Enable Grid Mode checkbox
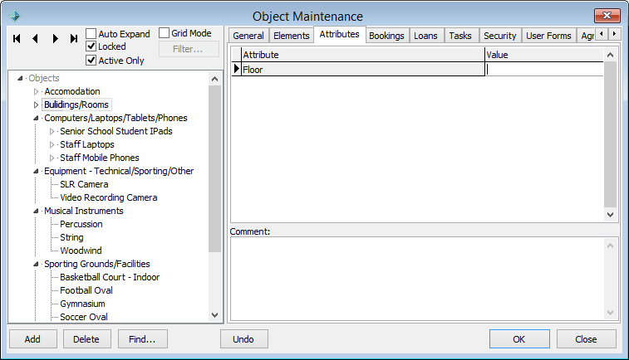Viewport: 629px width, 360px height. 164,33
